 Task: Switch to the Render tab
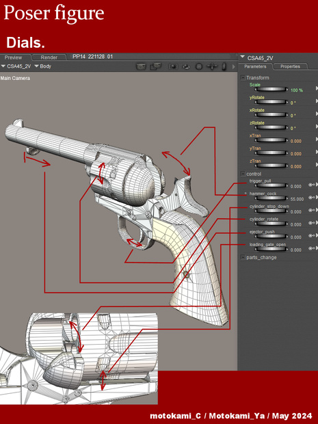coord(49,57)
